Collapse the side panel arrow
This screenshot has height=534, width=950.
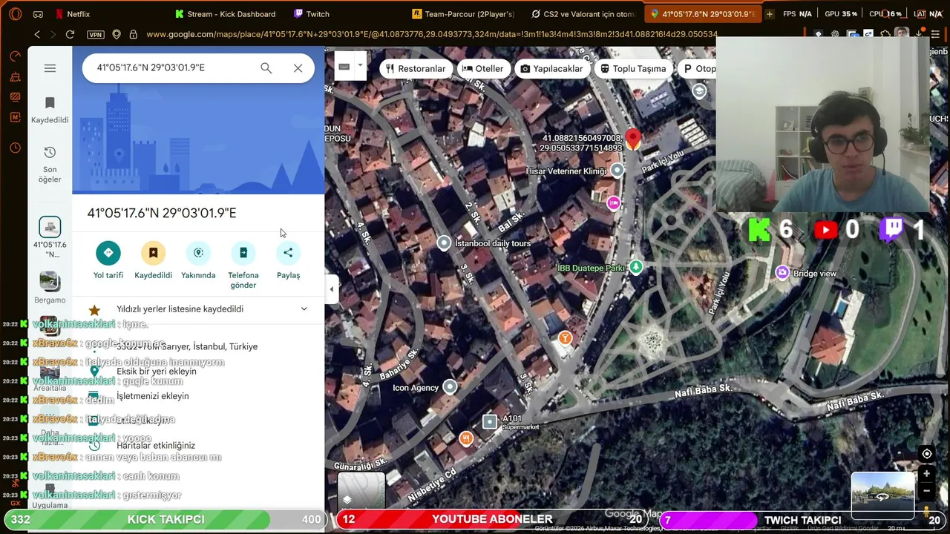click(x=332, y=289)
